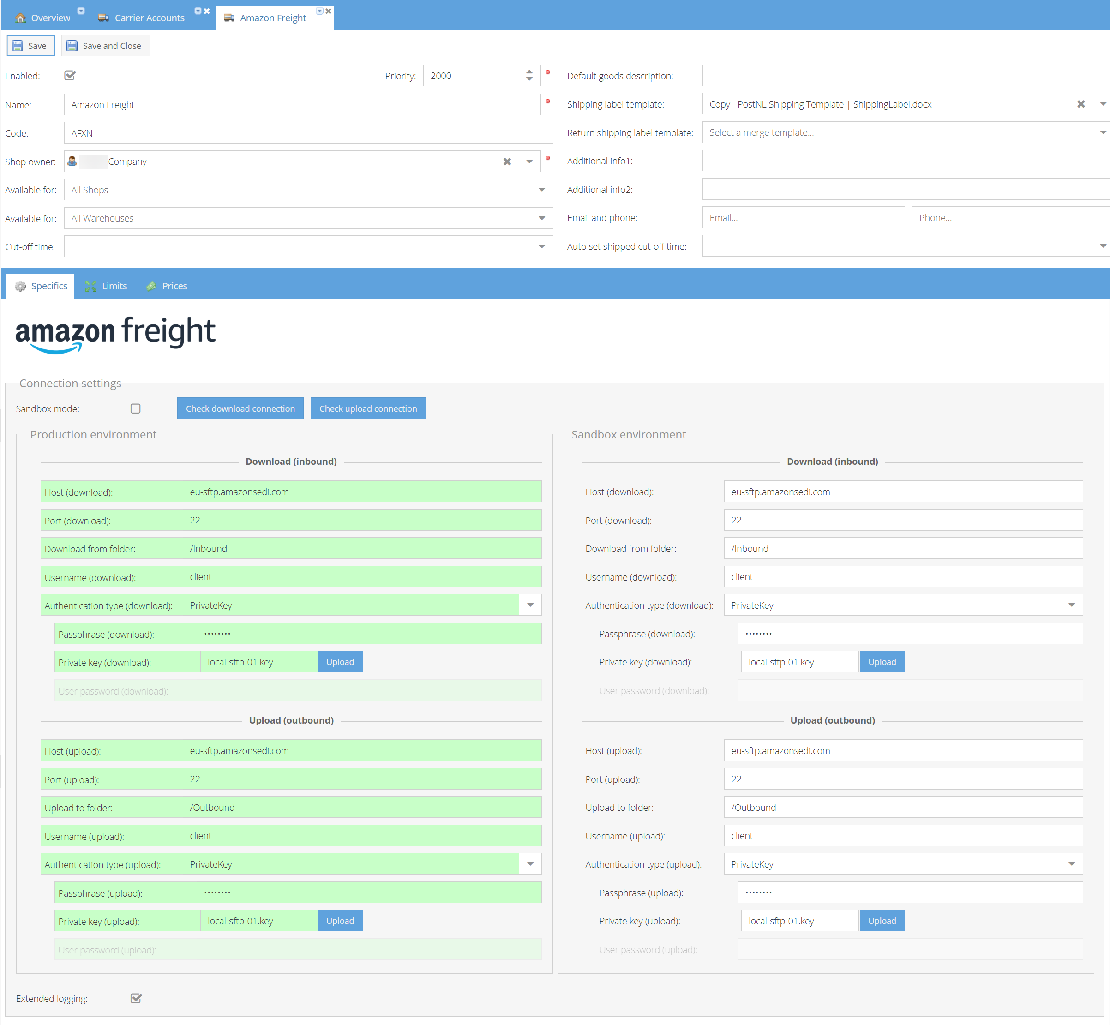Click the Save and Close button
Viewport: 1110px width, 1025px height.
click(105, 46)
